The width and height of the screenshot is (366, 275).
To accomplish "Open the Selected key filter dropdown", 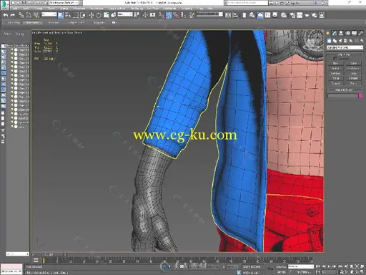I will click(x=301, y=266).
